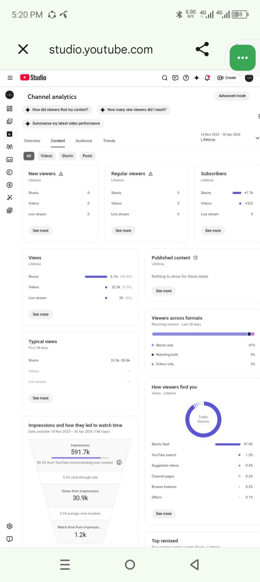Image resolution: width=260 pixels, height=582 pixels.
Task: Click the 591.7k impressions value
Action: (x=80, y=452)
